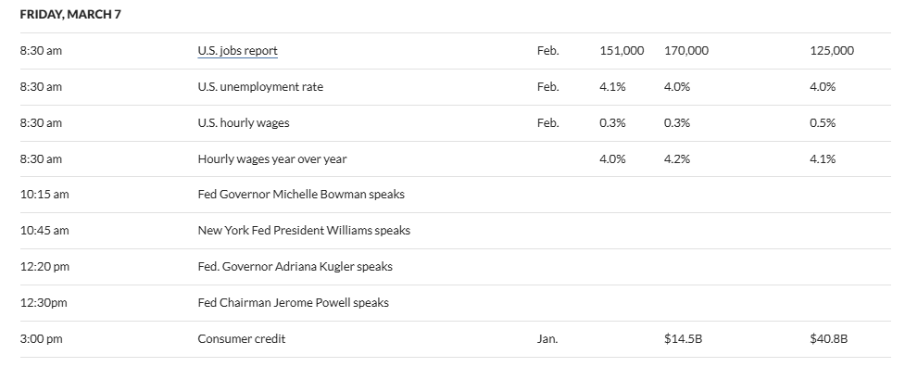Select the 4.1% unemployment actual figure
Viewport: 905px width, 367px height.
[612, 86]
